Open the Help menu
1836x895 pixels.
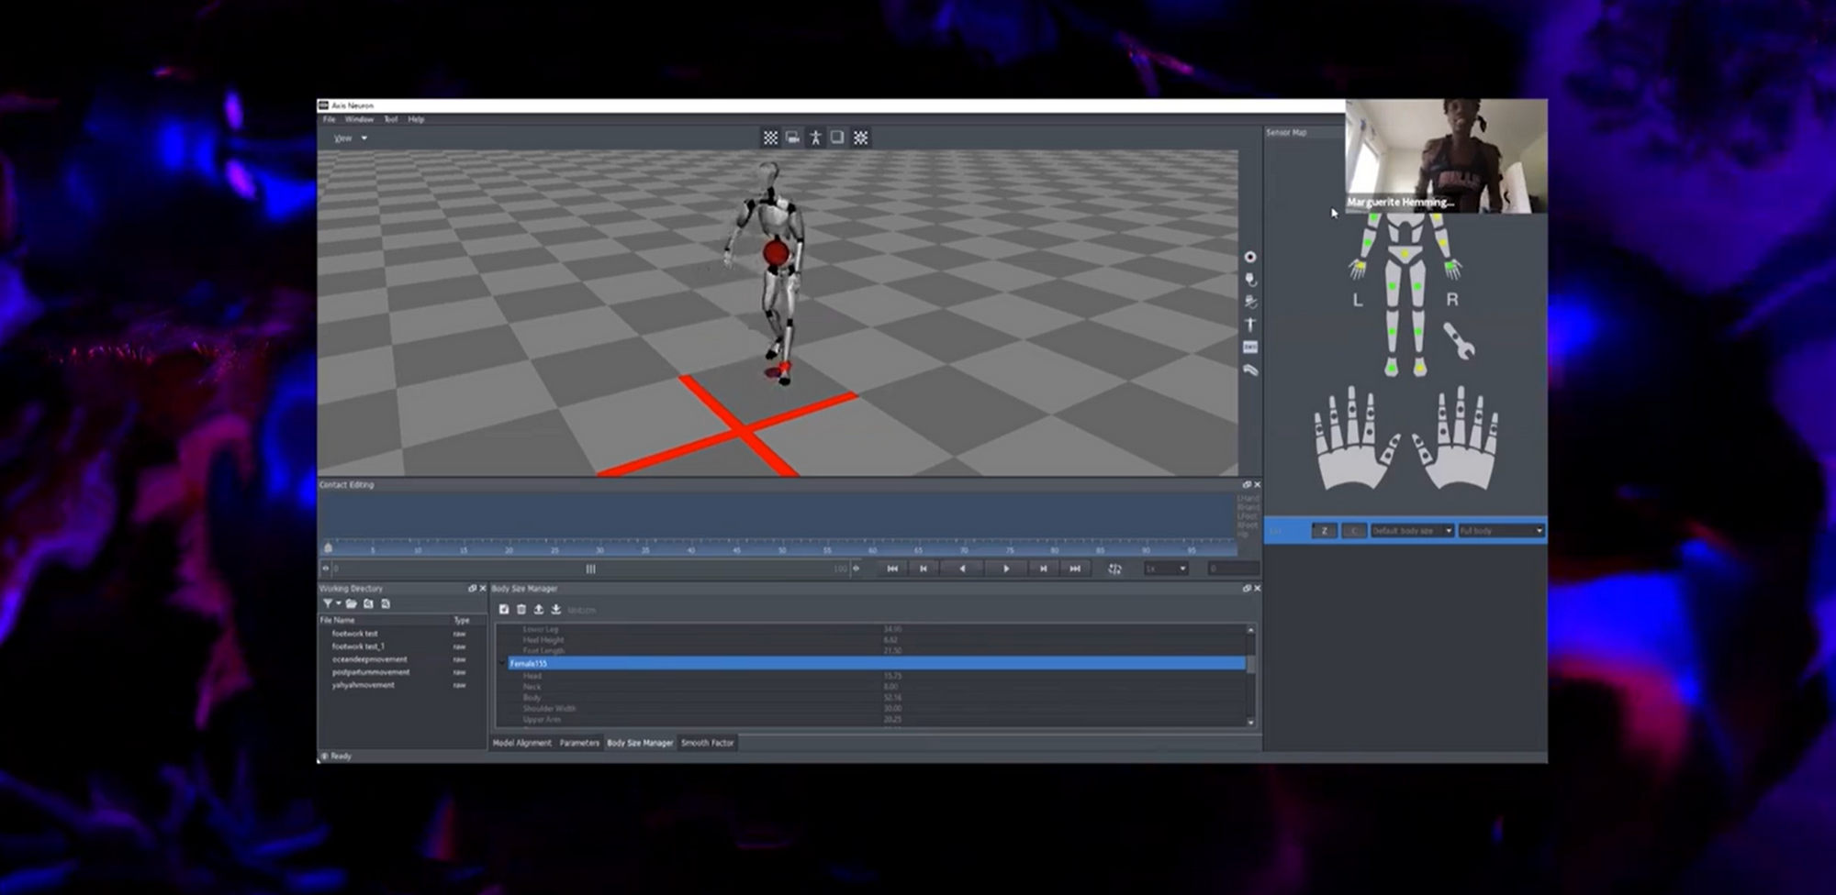[416, 119]
